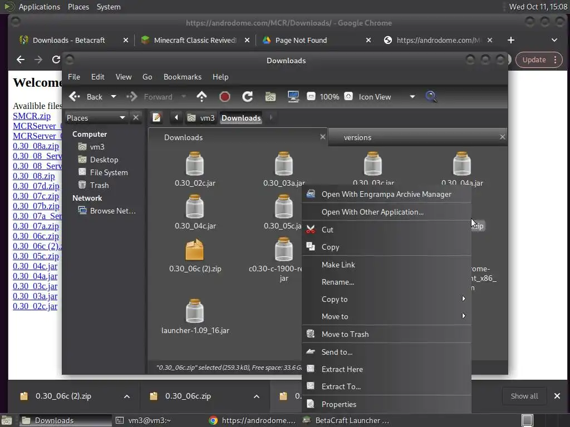The height and width of the screenshot is (427, 570).
Task: Toggle location text entry pencil icon
Action: 156,118
